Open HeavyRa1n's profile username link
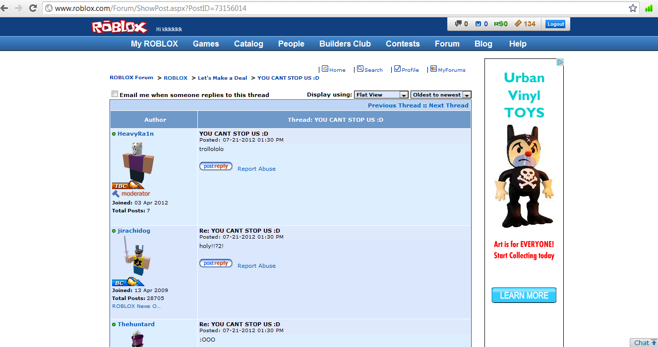The width and height of the screenshot is (658, 347). (x=135, y=134)
